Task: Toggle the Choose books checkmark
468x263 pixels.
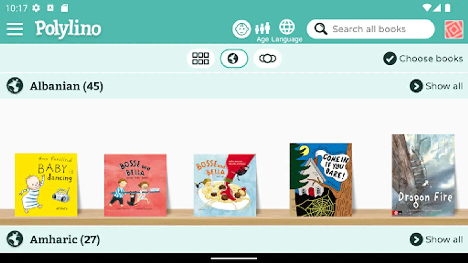Action: tap(390, 58)
